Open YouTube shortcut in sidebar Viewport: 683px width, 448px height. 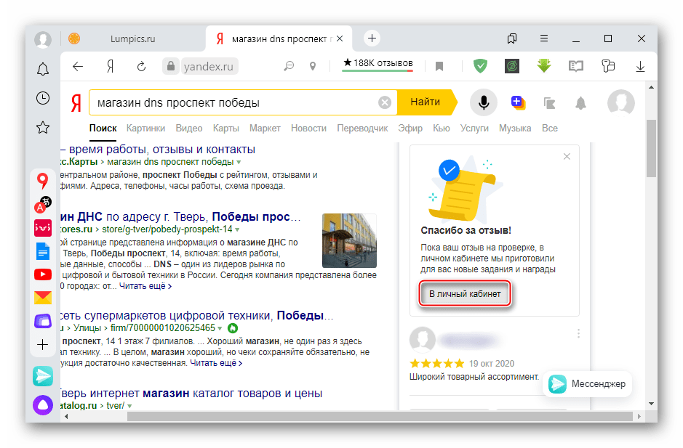tap(43, 274)
